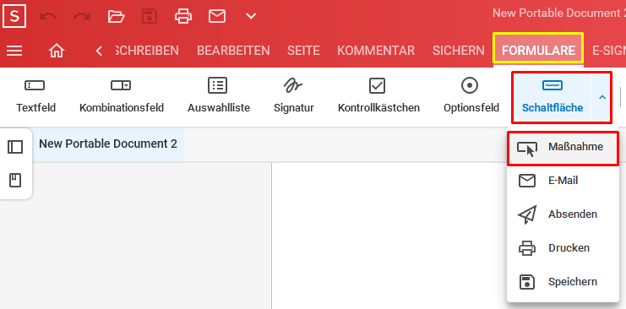Add a Signatur field

(294, 95)
